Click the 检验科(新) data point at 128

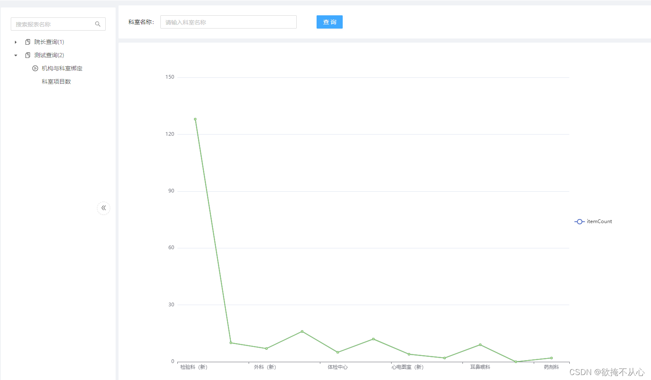point(195,119)
